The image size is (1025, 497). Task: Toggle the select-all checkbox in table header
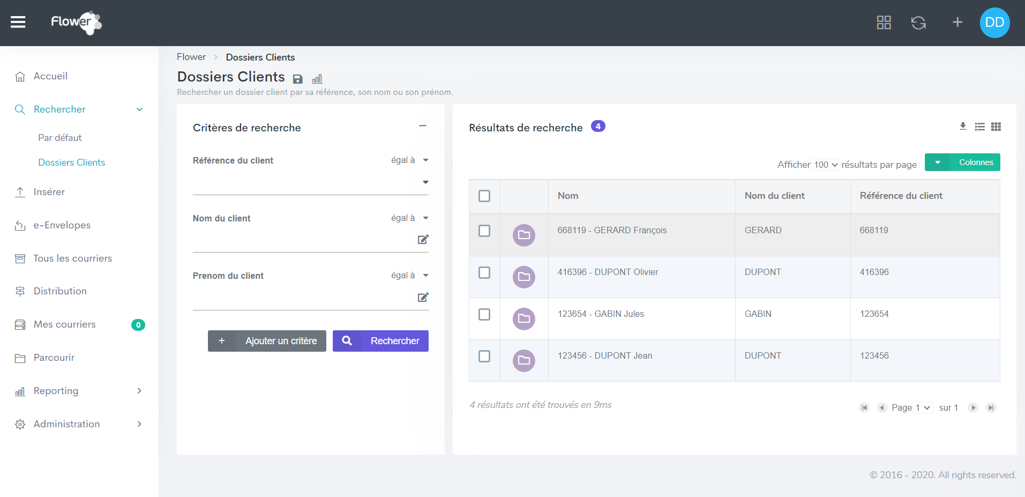point(484,196)
